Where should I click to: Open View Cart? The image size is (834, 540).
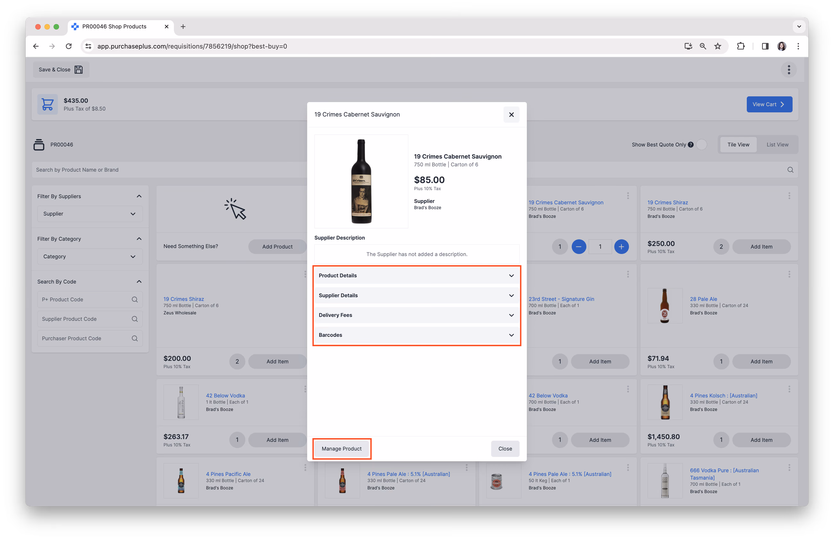click(x=769, y=104)
